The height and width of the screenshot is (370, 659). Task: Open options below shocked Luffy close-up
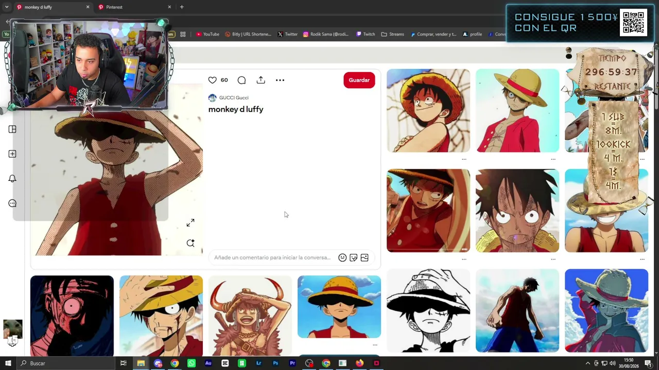coord(553,260)
